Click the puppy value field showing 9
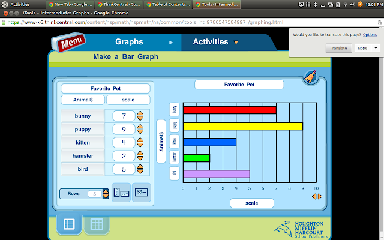Screen dimensions: 384x240 coord(124,129)
